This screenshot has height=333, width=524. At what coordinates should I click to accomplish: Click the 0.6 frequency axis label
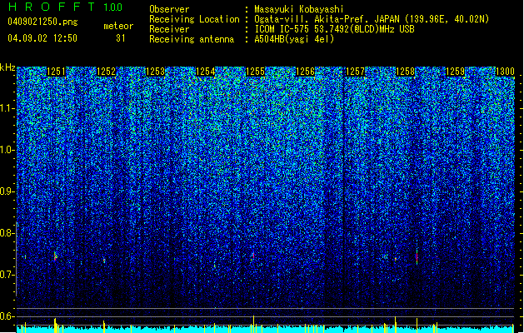7,316
